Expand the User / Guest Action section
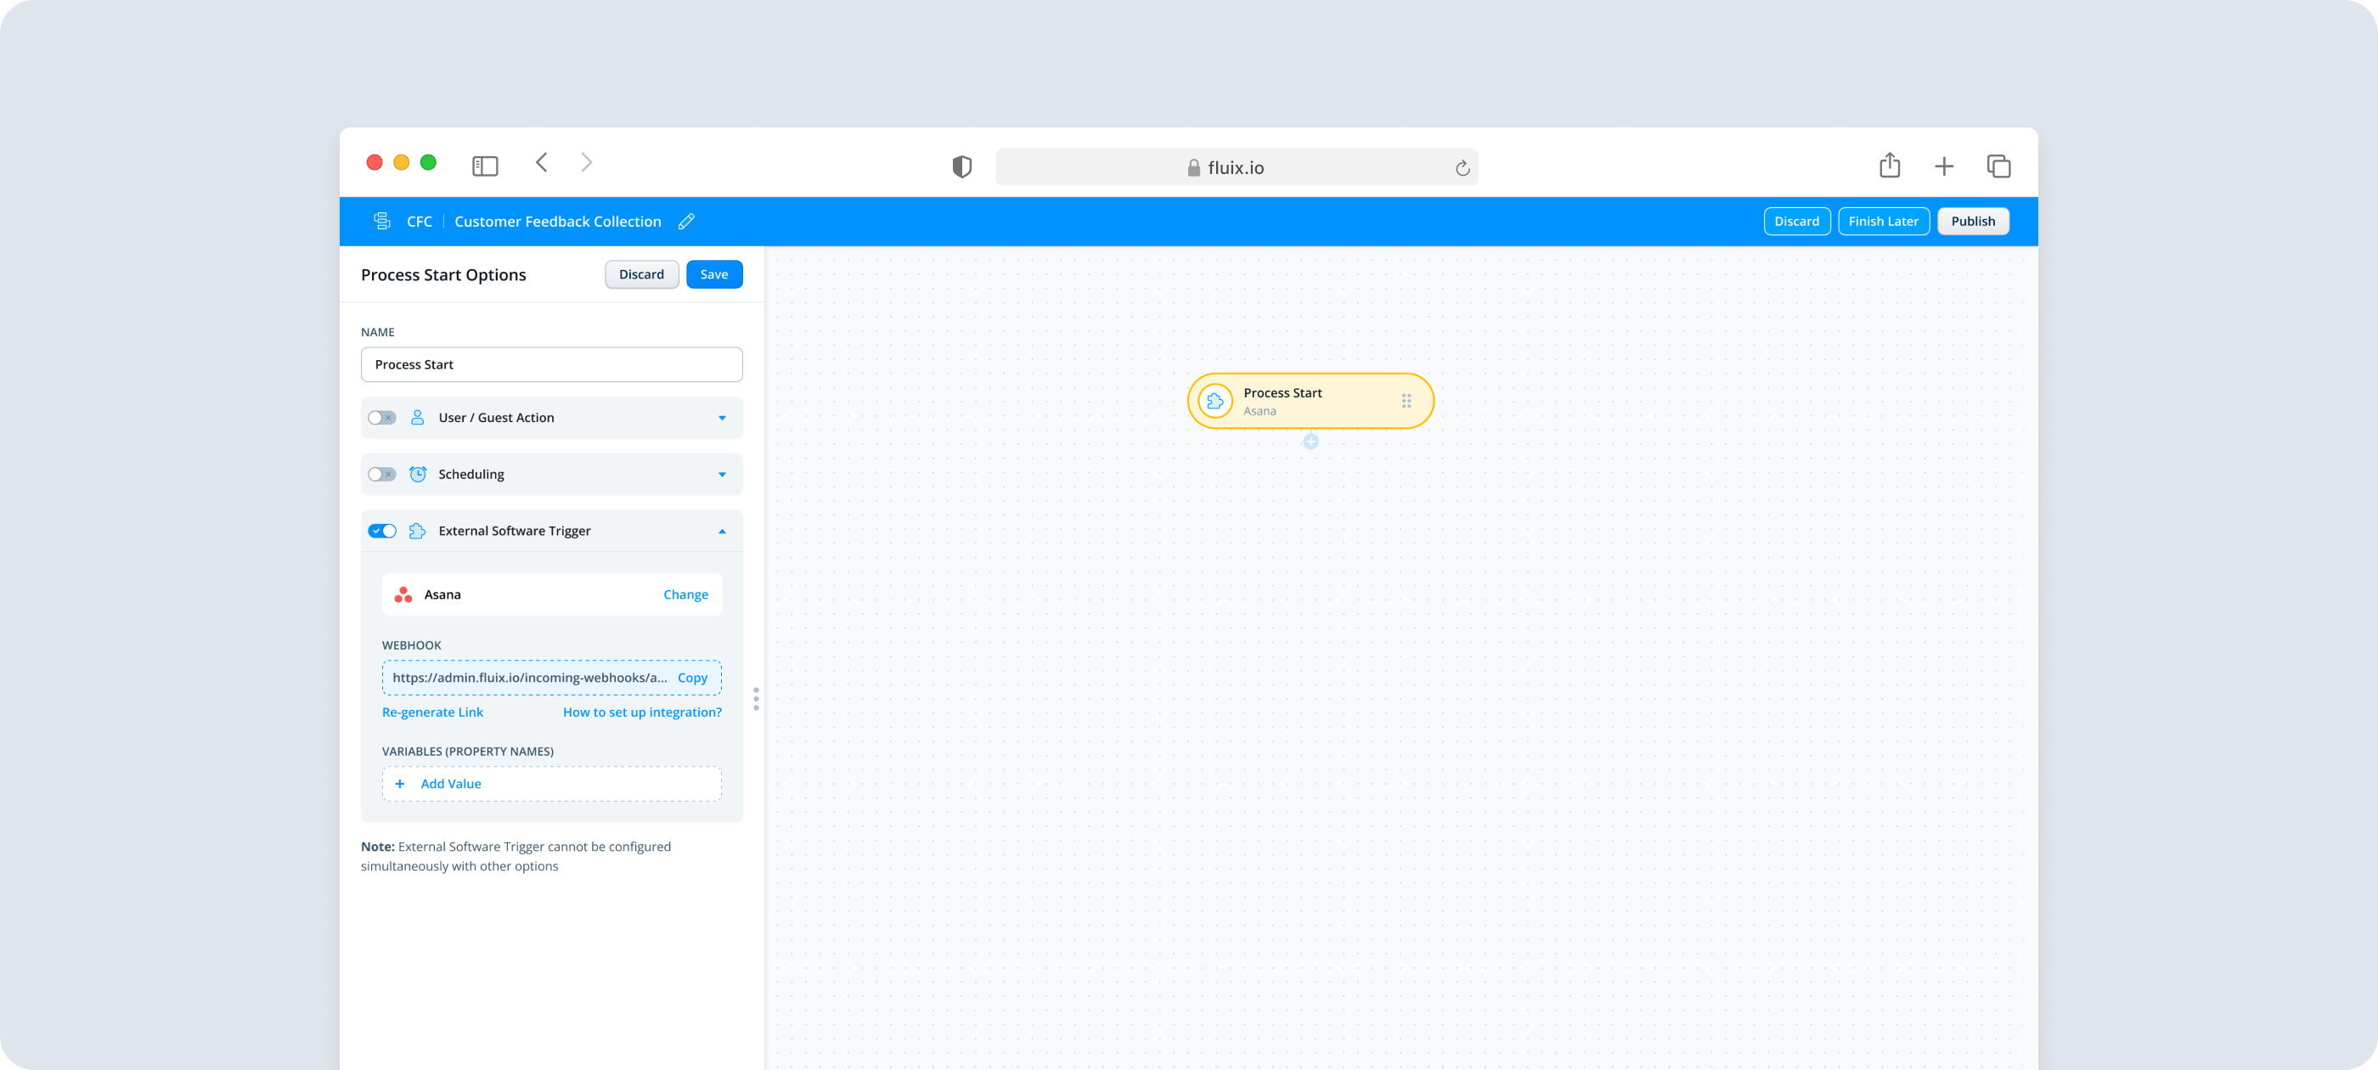 click(722, 418)
